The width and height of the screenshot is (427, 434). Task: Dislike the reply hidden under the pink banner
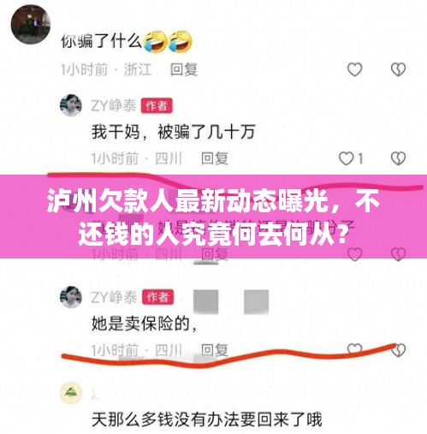click(x=398, y=254)
